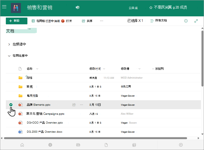Open the 常规 folder
Screen dimensions: 204x150
(30, 87)
